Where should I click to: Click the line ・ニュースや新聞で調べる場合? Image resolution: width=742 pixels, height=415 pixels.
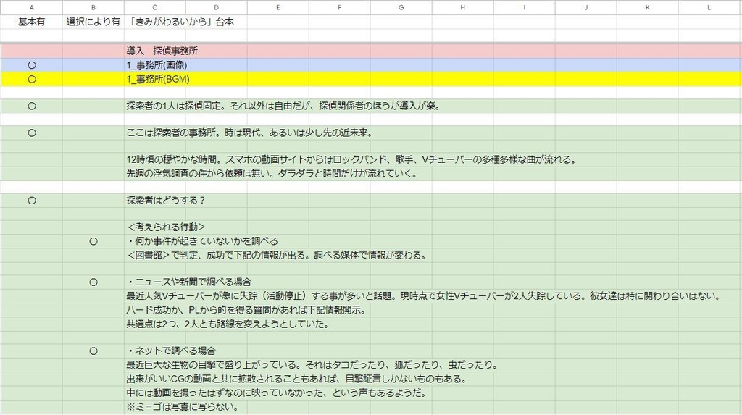coord(189,282)
